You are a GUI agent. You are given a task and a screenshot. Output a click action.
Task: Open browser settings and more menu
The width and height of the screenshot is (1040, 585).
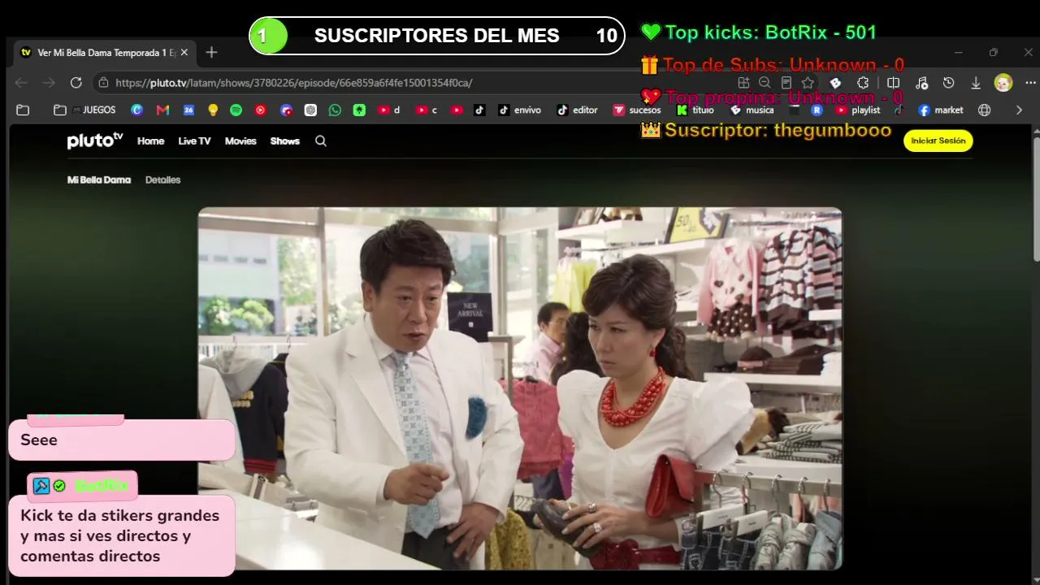[x=1030, y=83]
